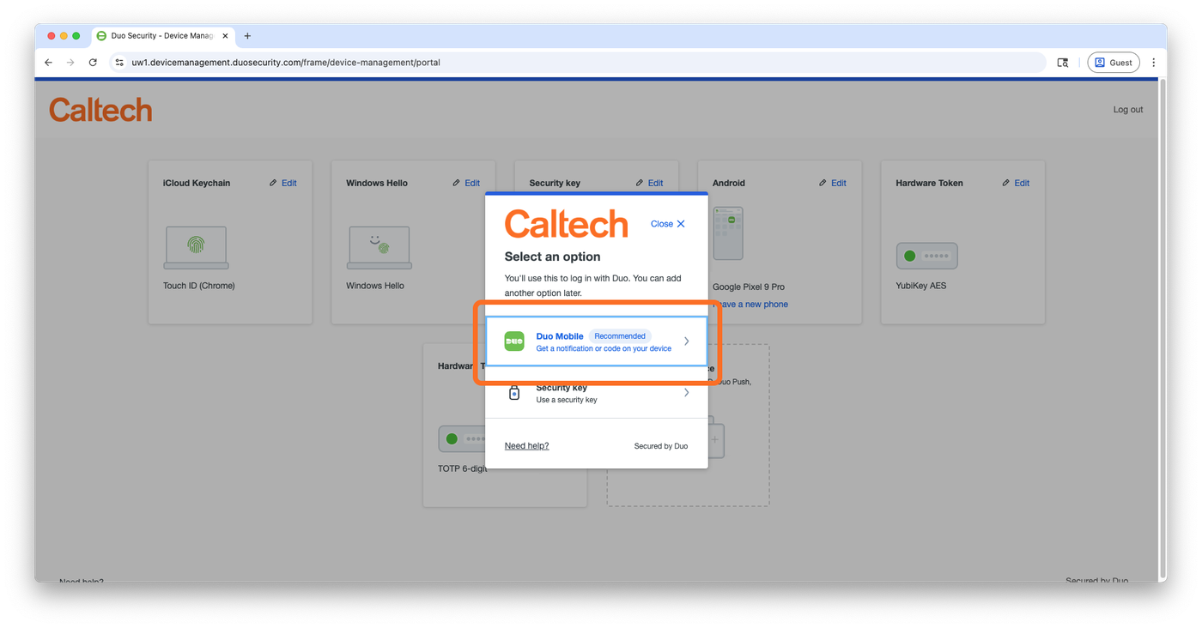The height and width of the screenshot is (628, 1202).
Task: Click the Duo Mobile green app icon
Action: coord(513,341)
